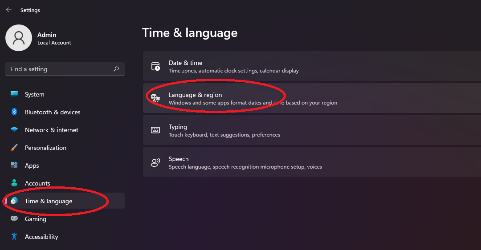Click the Date & time calendar-clock icon
Screen dimensions: 481x250
155,66
